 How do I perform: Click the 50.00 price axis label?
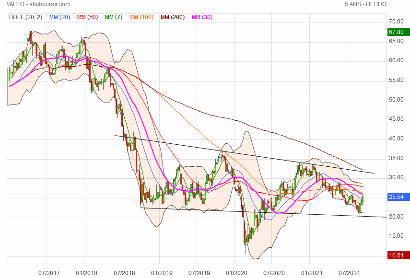[x=396, y=100]
